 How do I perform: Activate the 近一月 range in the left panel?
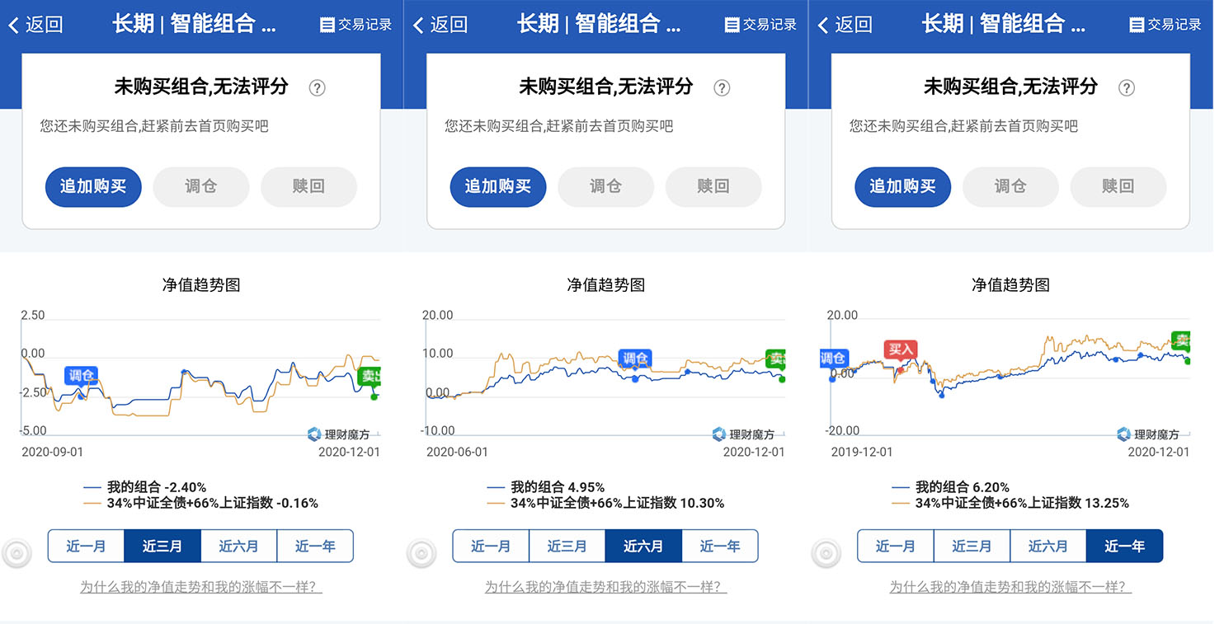click(x=86, y=546)
